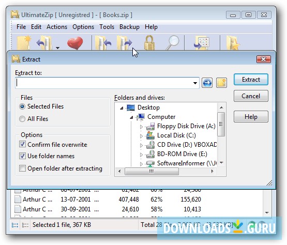This screenshot has width=287, height=245.
Task: Click the padlock encrypt icon
Action: [x=149, y=43]
